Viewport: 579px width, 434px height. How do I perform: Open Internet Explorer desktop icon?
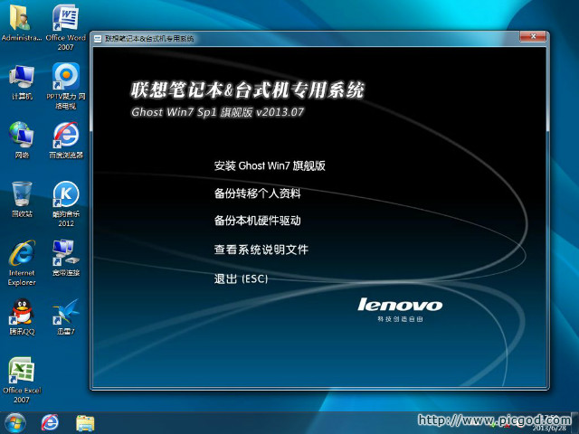click(x=22, y=263)
